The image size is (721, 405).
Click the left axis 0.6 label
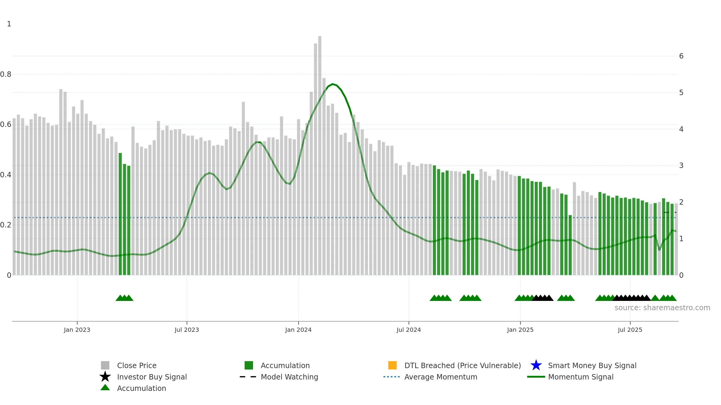click(x=6, y=124)
